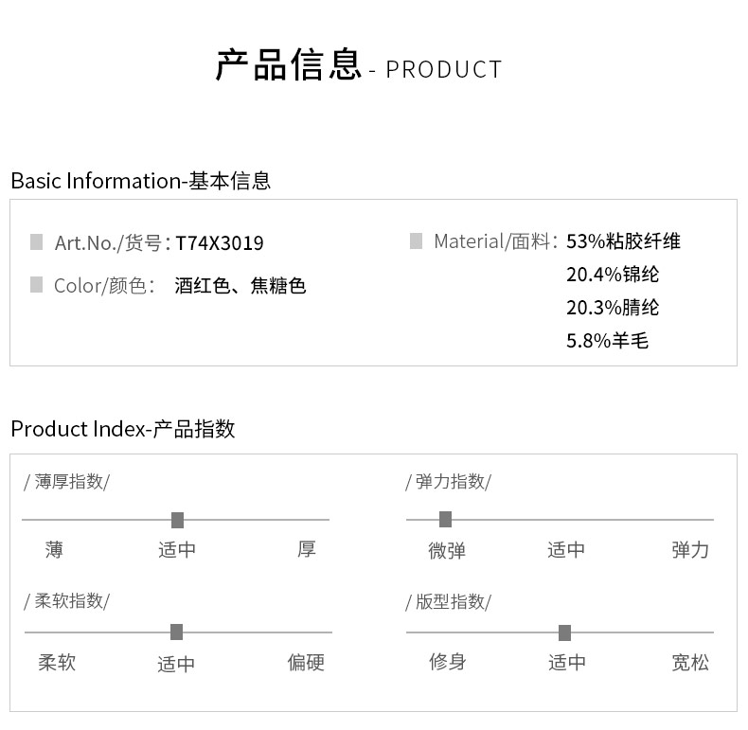Click the 产品信息 - PRODUCT title
The height and width of the screenshot is (730, 748).
pyautogui.click(x=359, y=67)
